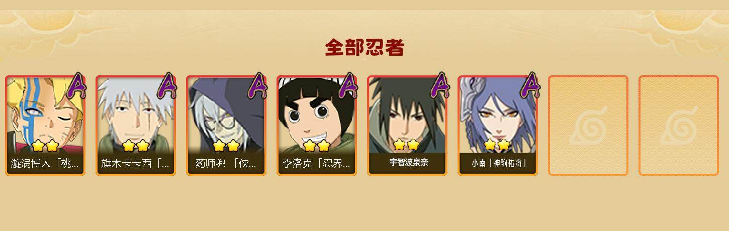Open the 宇智波泉奈 ninja card
729x231 pixels.
407,126
